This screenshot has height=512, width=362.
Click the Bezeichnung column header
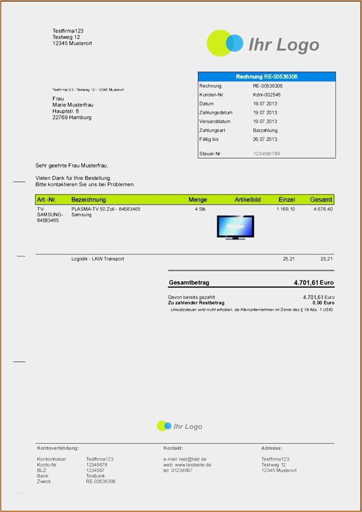pyautogui.click(x=89, y=200)
